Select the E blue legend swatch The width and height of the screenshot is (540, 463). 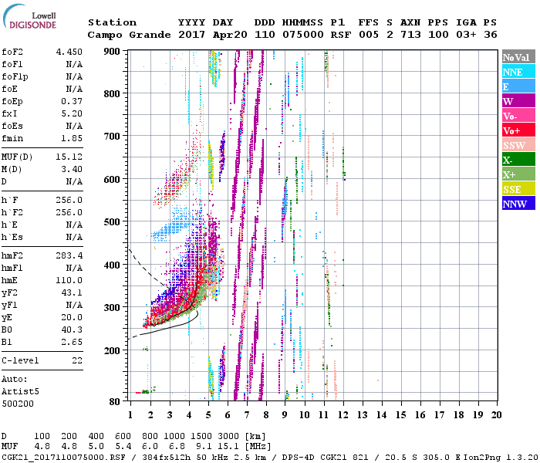click(518, 86)
